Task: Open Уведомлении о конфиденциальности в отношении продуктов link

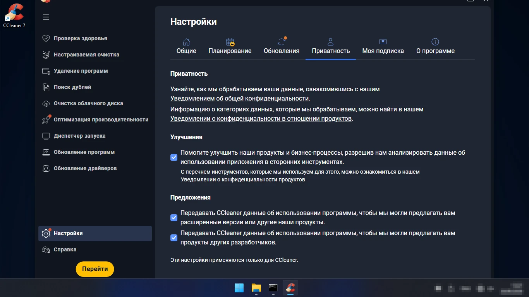Action: point(261,119)
